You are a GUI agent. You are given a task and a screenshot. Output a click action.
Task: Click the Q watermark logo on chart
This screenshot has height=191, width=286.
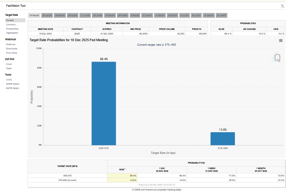click(277, 58)
